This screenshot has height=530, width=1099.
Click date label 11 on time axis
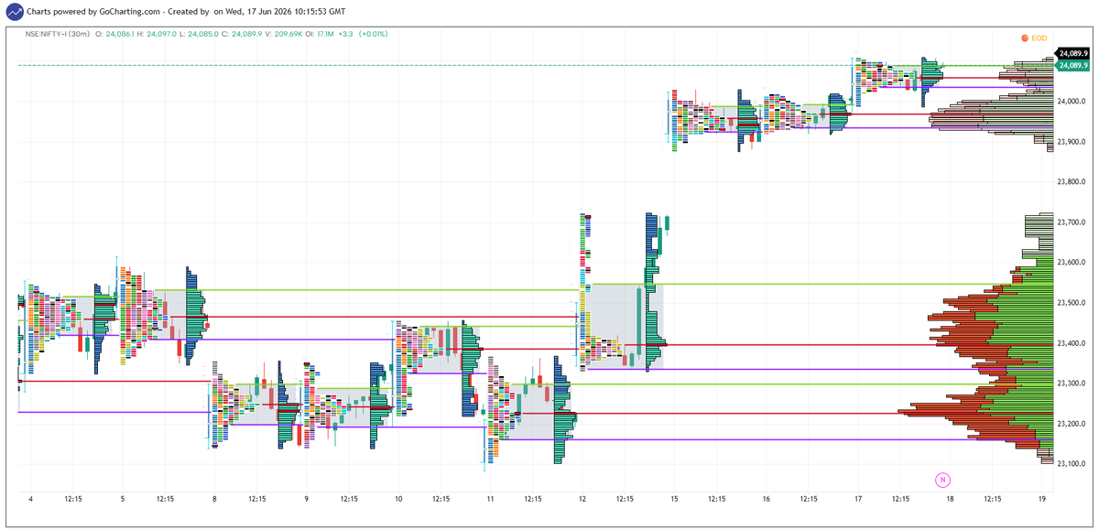[490, 500]
